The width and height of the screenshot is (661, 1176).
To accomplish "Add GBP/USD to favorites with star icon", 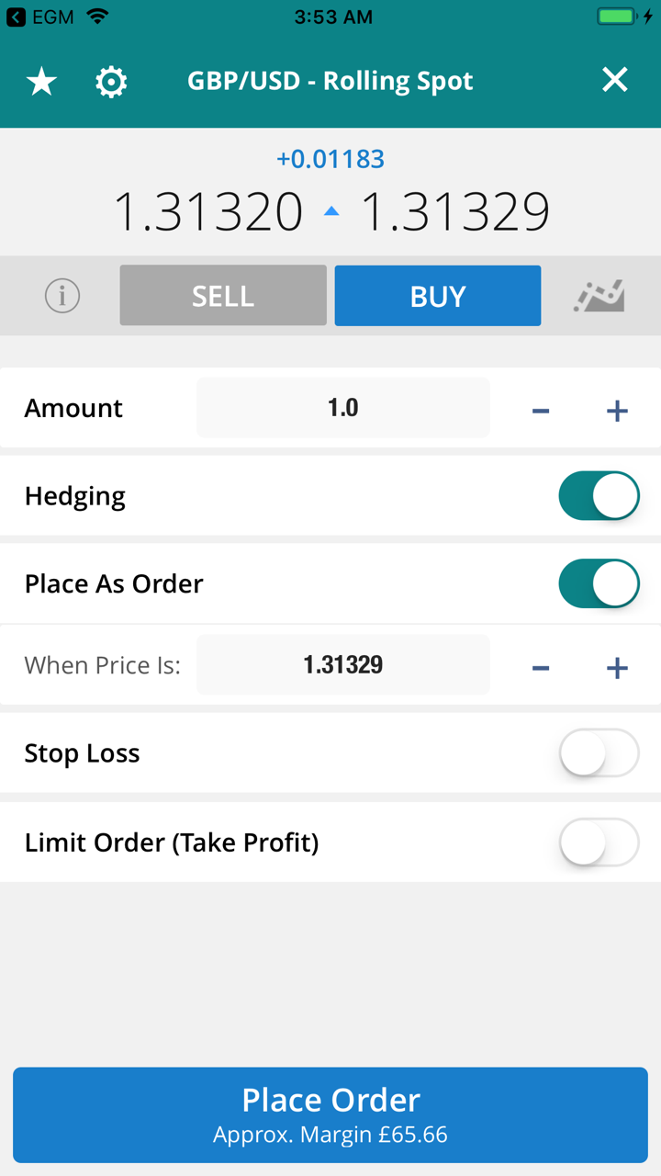I will (x=41, y=82).
